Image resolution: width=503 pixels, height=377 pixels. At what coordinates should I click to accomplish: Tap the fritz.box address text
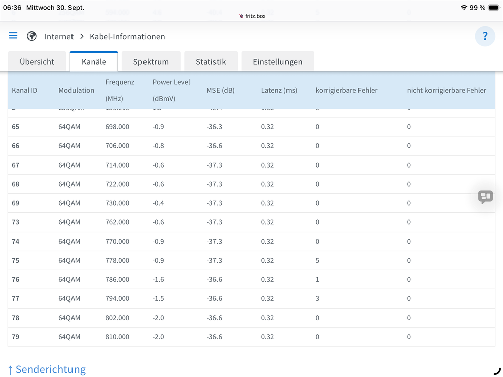coord(255,16)
